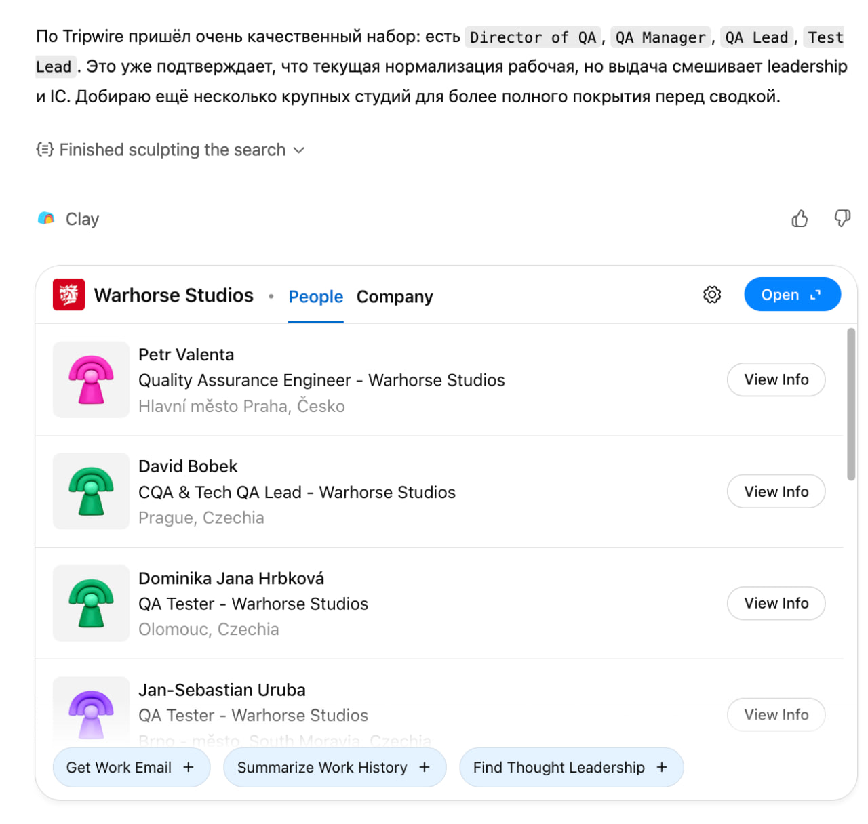Screen dimensions: 868x824
Task: Click the thumbs up feedback icon
Action: 800,219
